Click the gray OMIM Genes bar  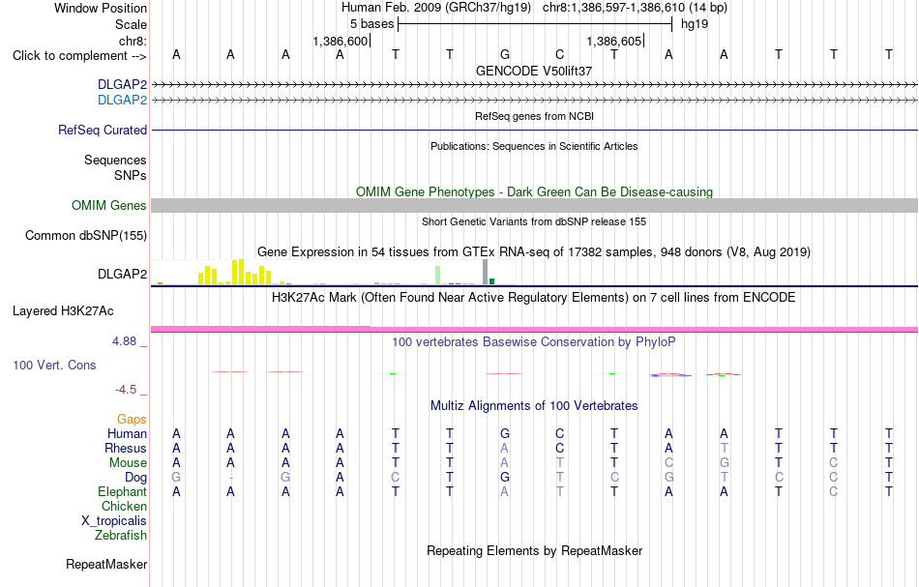click(x=534, y=205)
